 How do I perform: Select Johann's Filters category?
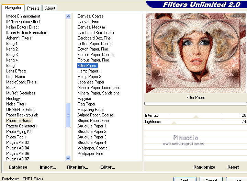click(x=19, y=38)
